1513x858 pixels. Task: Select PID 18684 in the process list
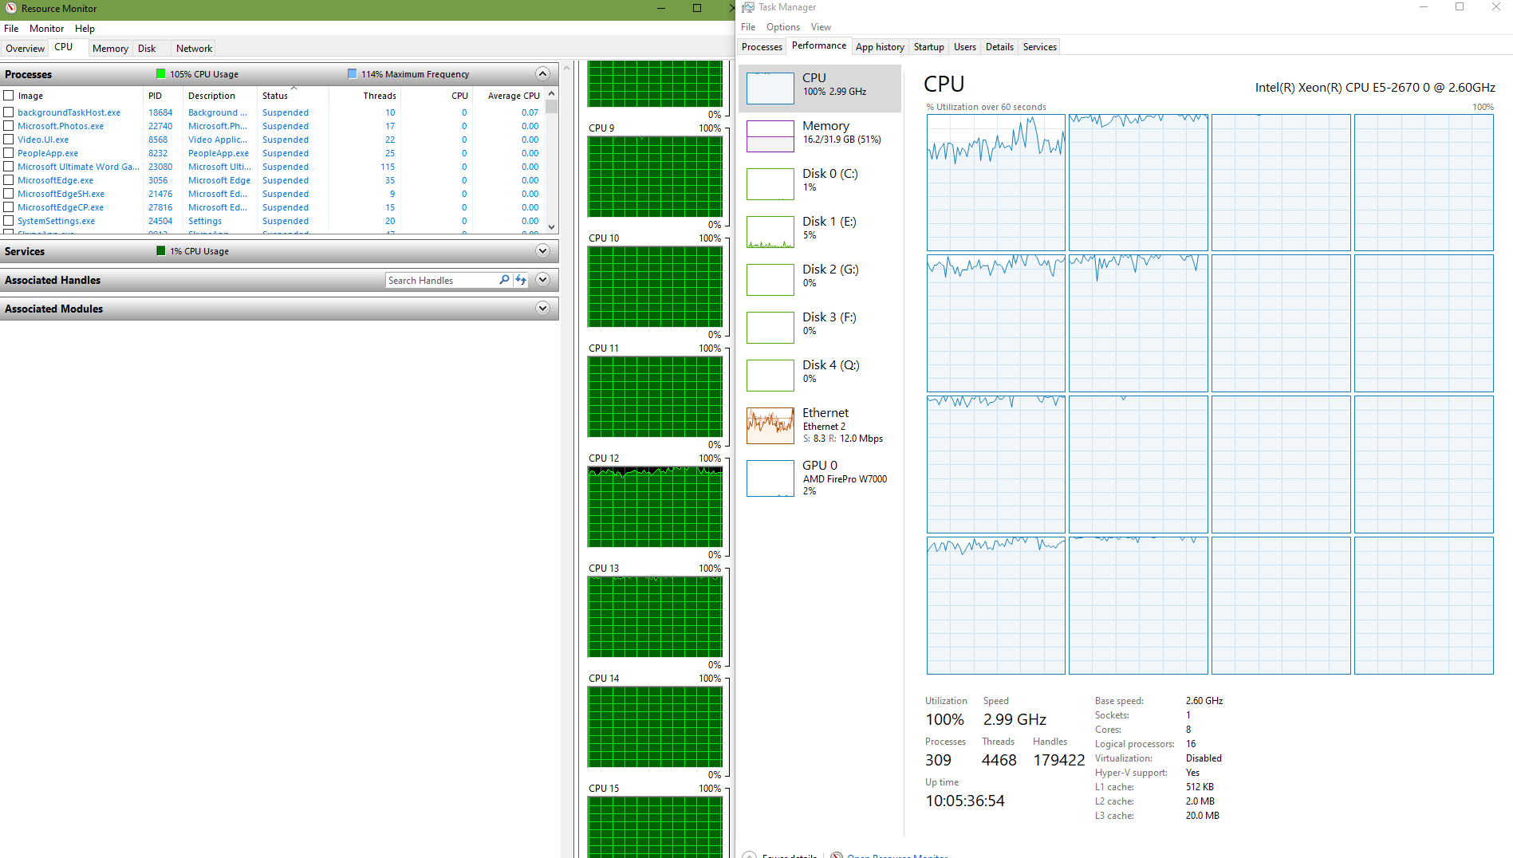tap(160, 112)
